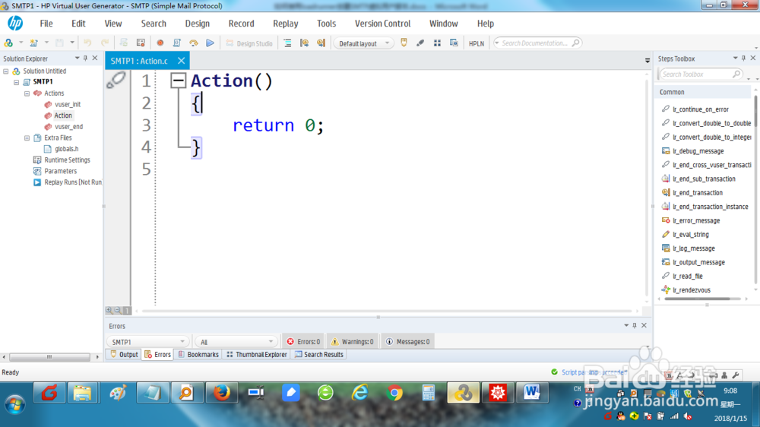Viewport: 760px width, 427px height.
Task: Open the Default layout dropdown
Action: (x=363, y=43)
